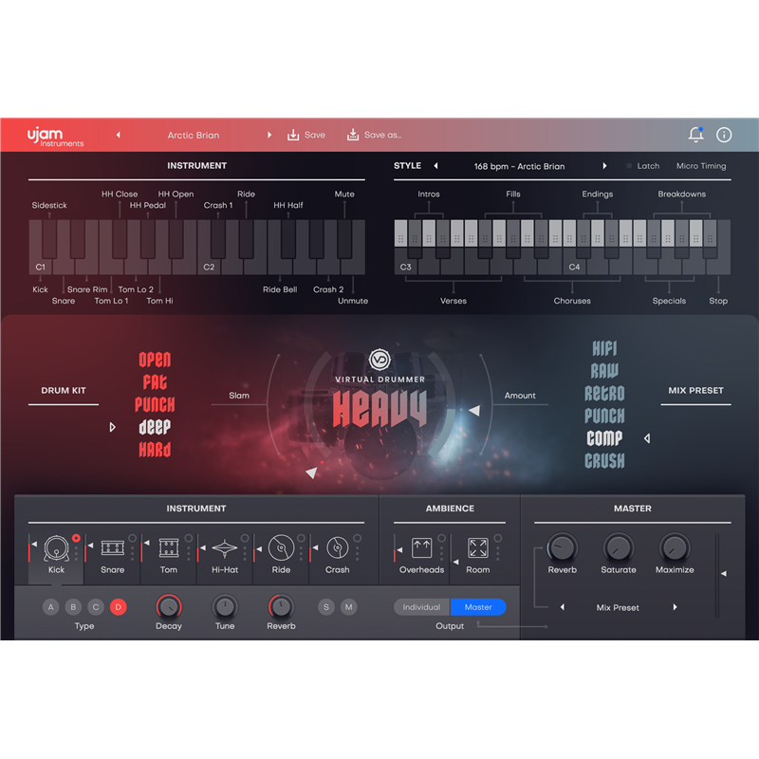The height and width of the screenshot is (759, 759).
Task: Set output to Individual
Action: pyautogui.click(x=421, y=607)
